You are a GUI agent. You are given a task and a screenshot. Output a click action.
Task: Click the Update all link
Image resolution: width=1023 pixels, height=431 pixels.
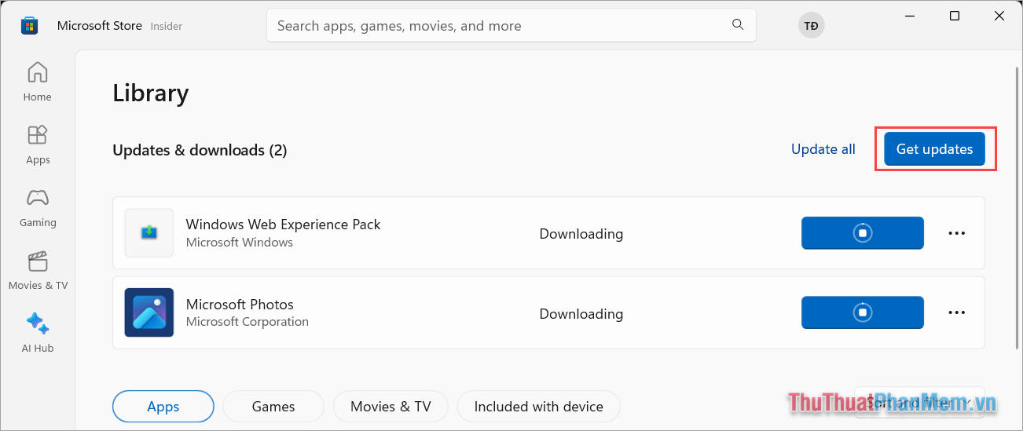coord(823,149)
